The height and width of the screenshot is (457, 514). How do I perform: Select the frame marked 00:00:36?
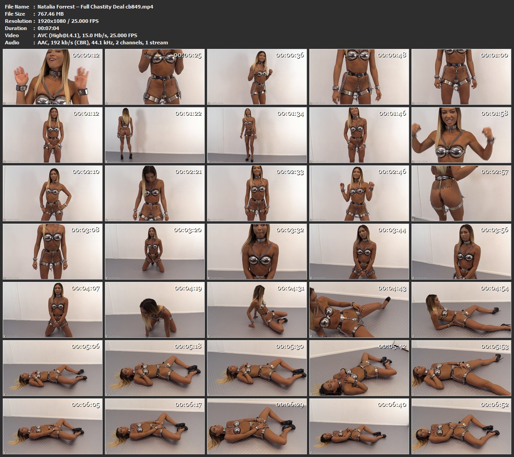pos(257,77)
